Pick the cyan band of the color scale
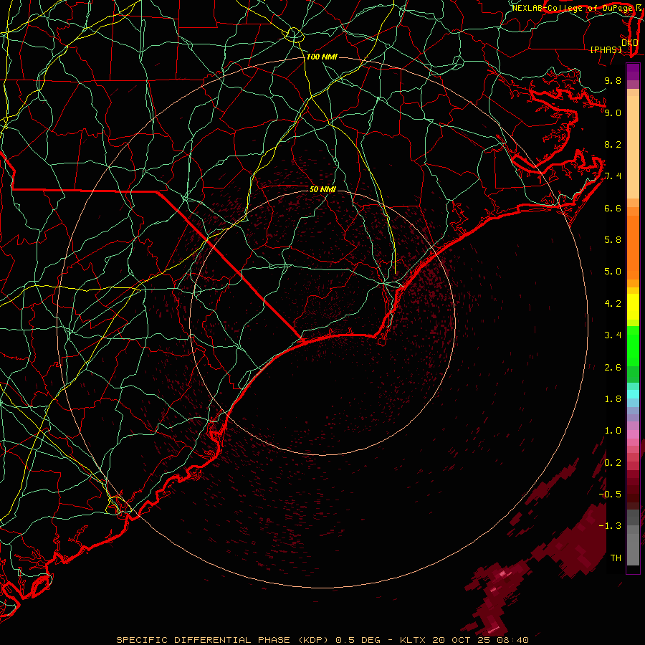The image size is (645, 645). [x=633, y=394]
